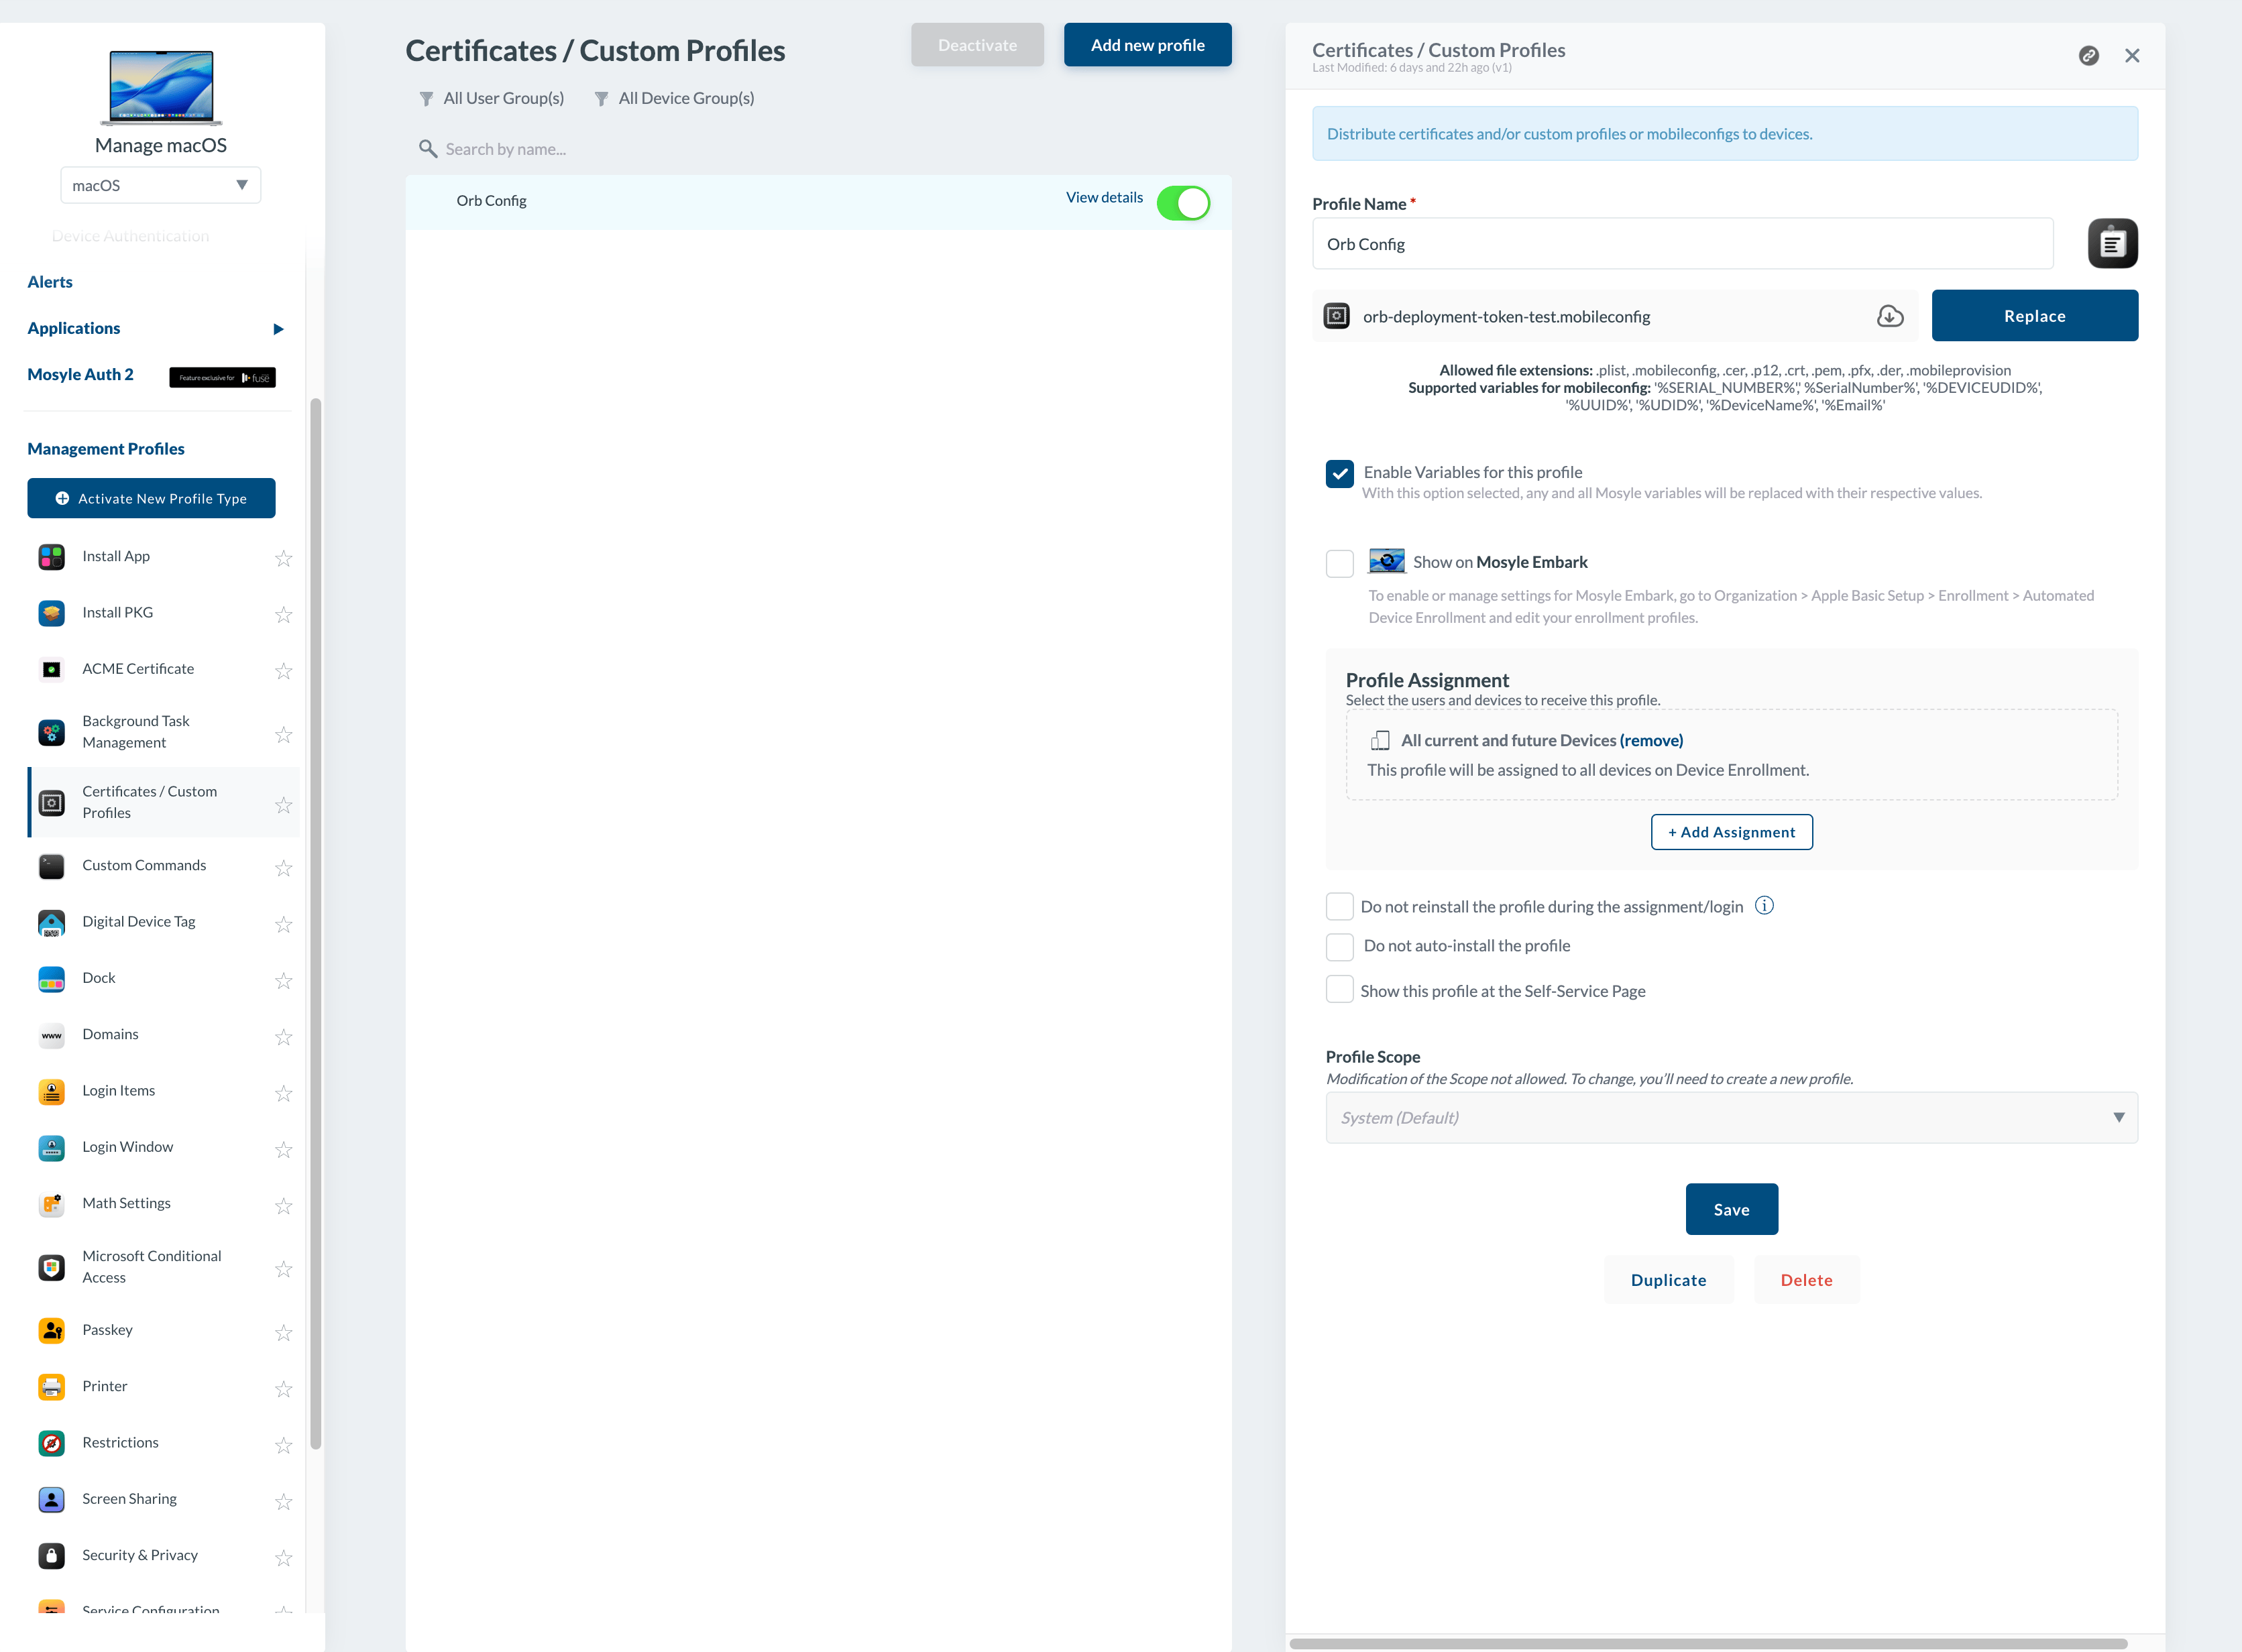Toggle off the Orb Config profile switch

pyautogui.click(x=1183, y=203)
